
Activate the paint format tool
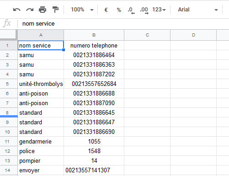coord(55,10)
